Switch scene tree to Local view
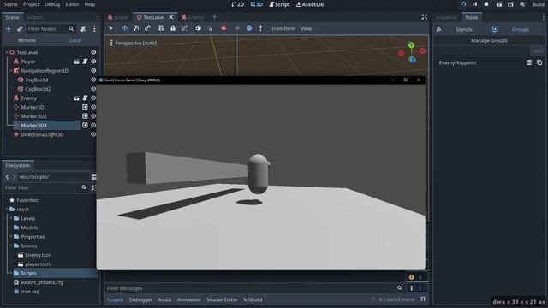The image size is (548, 308). [75, 40]
